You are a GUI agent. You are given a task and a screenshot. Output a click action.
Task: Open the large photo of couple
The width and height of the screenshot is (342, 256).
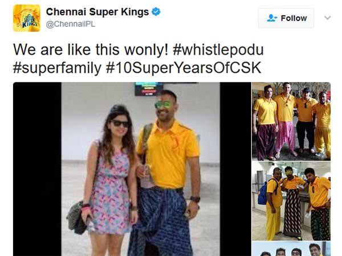[x=132, y=169]
